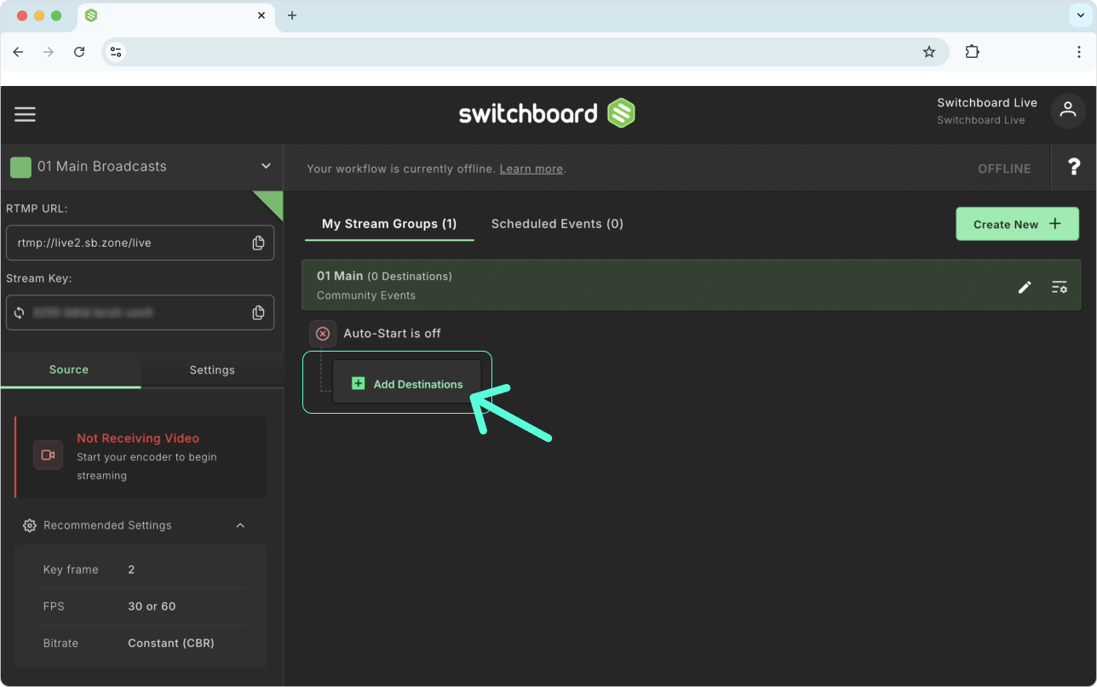Screen dimensions: 1097x687
Task: Copy the RTMP URL to clipboard
Action: [258, 243]
